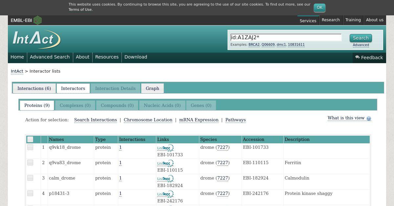394x206 pixels.
Task: Use the Q06609 example query
Action: pyautogui.click(x=268, y=45)
